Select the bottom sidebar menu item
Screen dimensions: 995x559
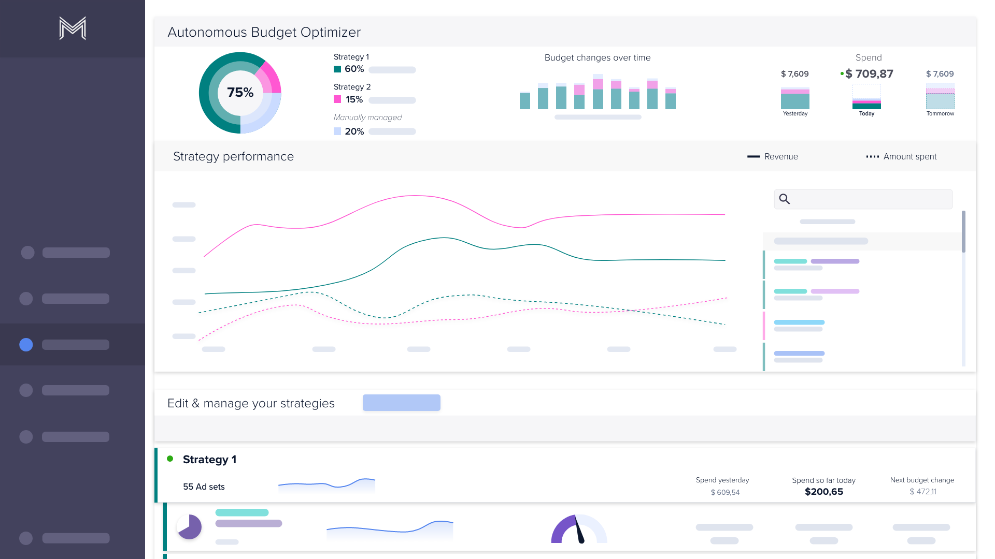tap(66, 538)
